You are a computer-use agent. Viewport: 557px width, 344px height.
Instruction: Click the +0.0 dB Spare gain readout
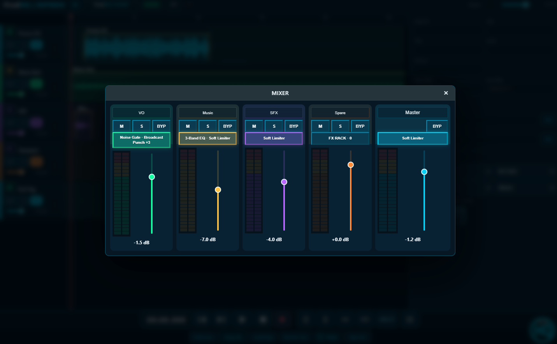coord(340,239)
